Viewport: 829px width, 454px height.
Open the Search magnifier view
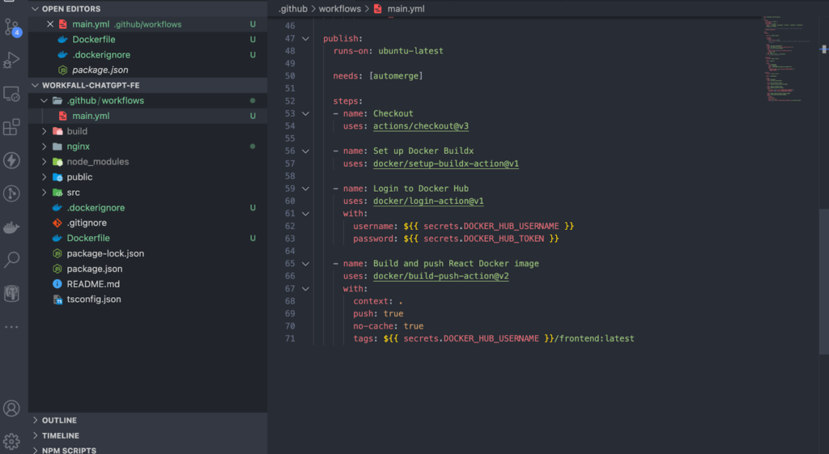pyautogui.click(x=11, y=260)
